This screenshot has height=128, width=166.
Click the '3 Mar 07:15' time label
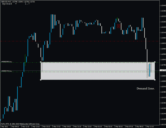[129, 127]
